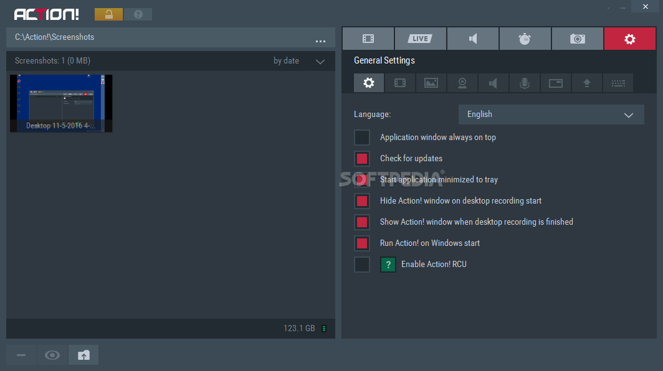Click the 123.1 GB free space text
663x371 pixels.
pos(299,328)
